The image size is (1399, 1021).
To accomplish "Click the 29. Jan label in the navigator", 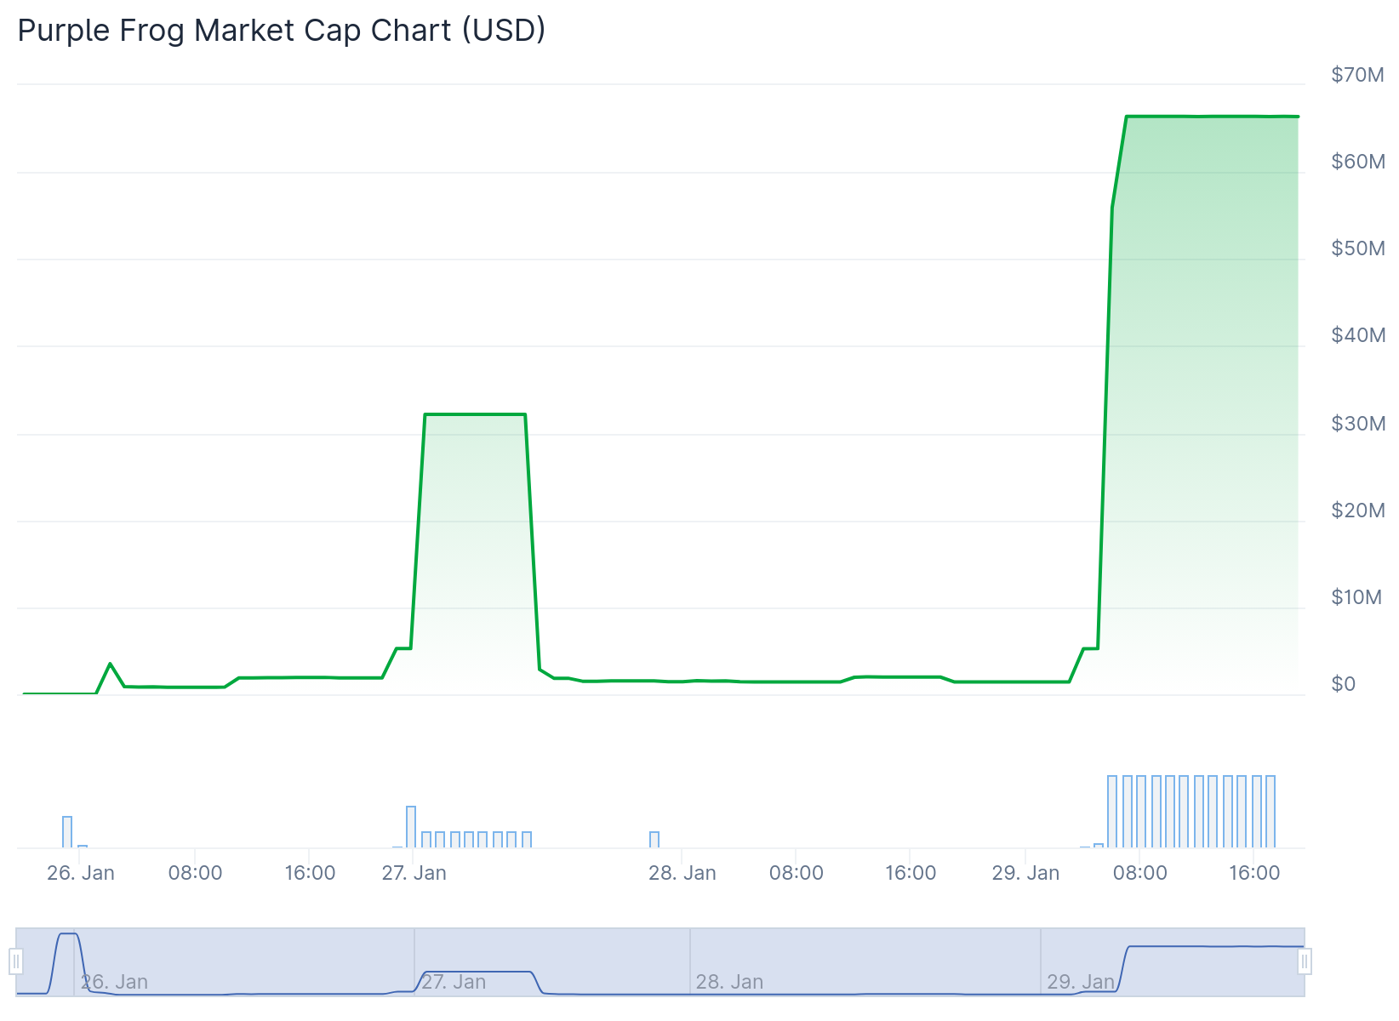I will click(1080, 982).
